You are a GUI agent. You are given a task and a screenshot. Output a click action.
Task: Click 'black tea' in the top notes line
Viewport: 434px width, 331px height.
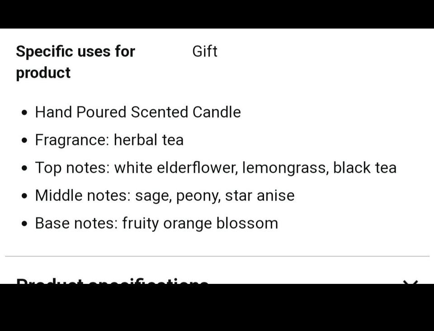pyautogui.click(x=365, y=168)
